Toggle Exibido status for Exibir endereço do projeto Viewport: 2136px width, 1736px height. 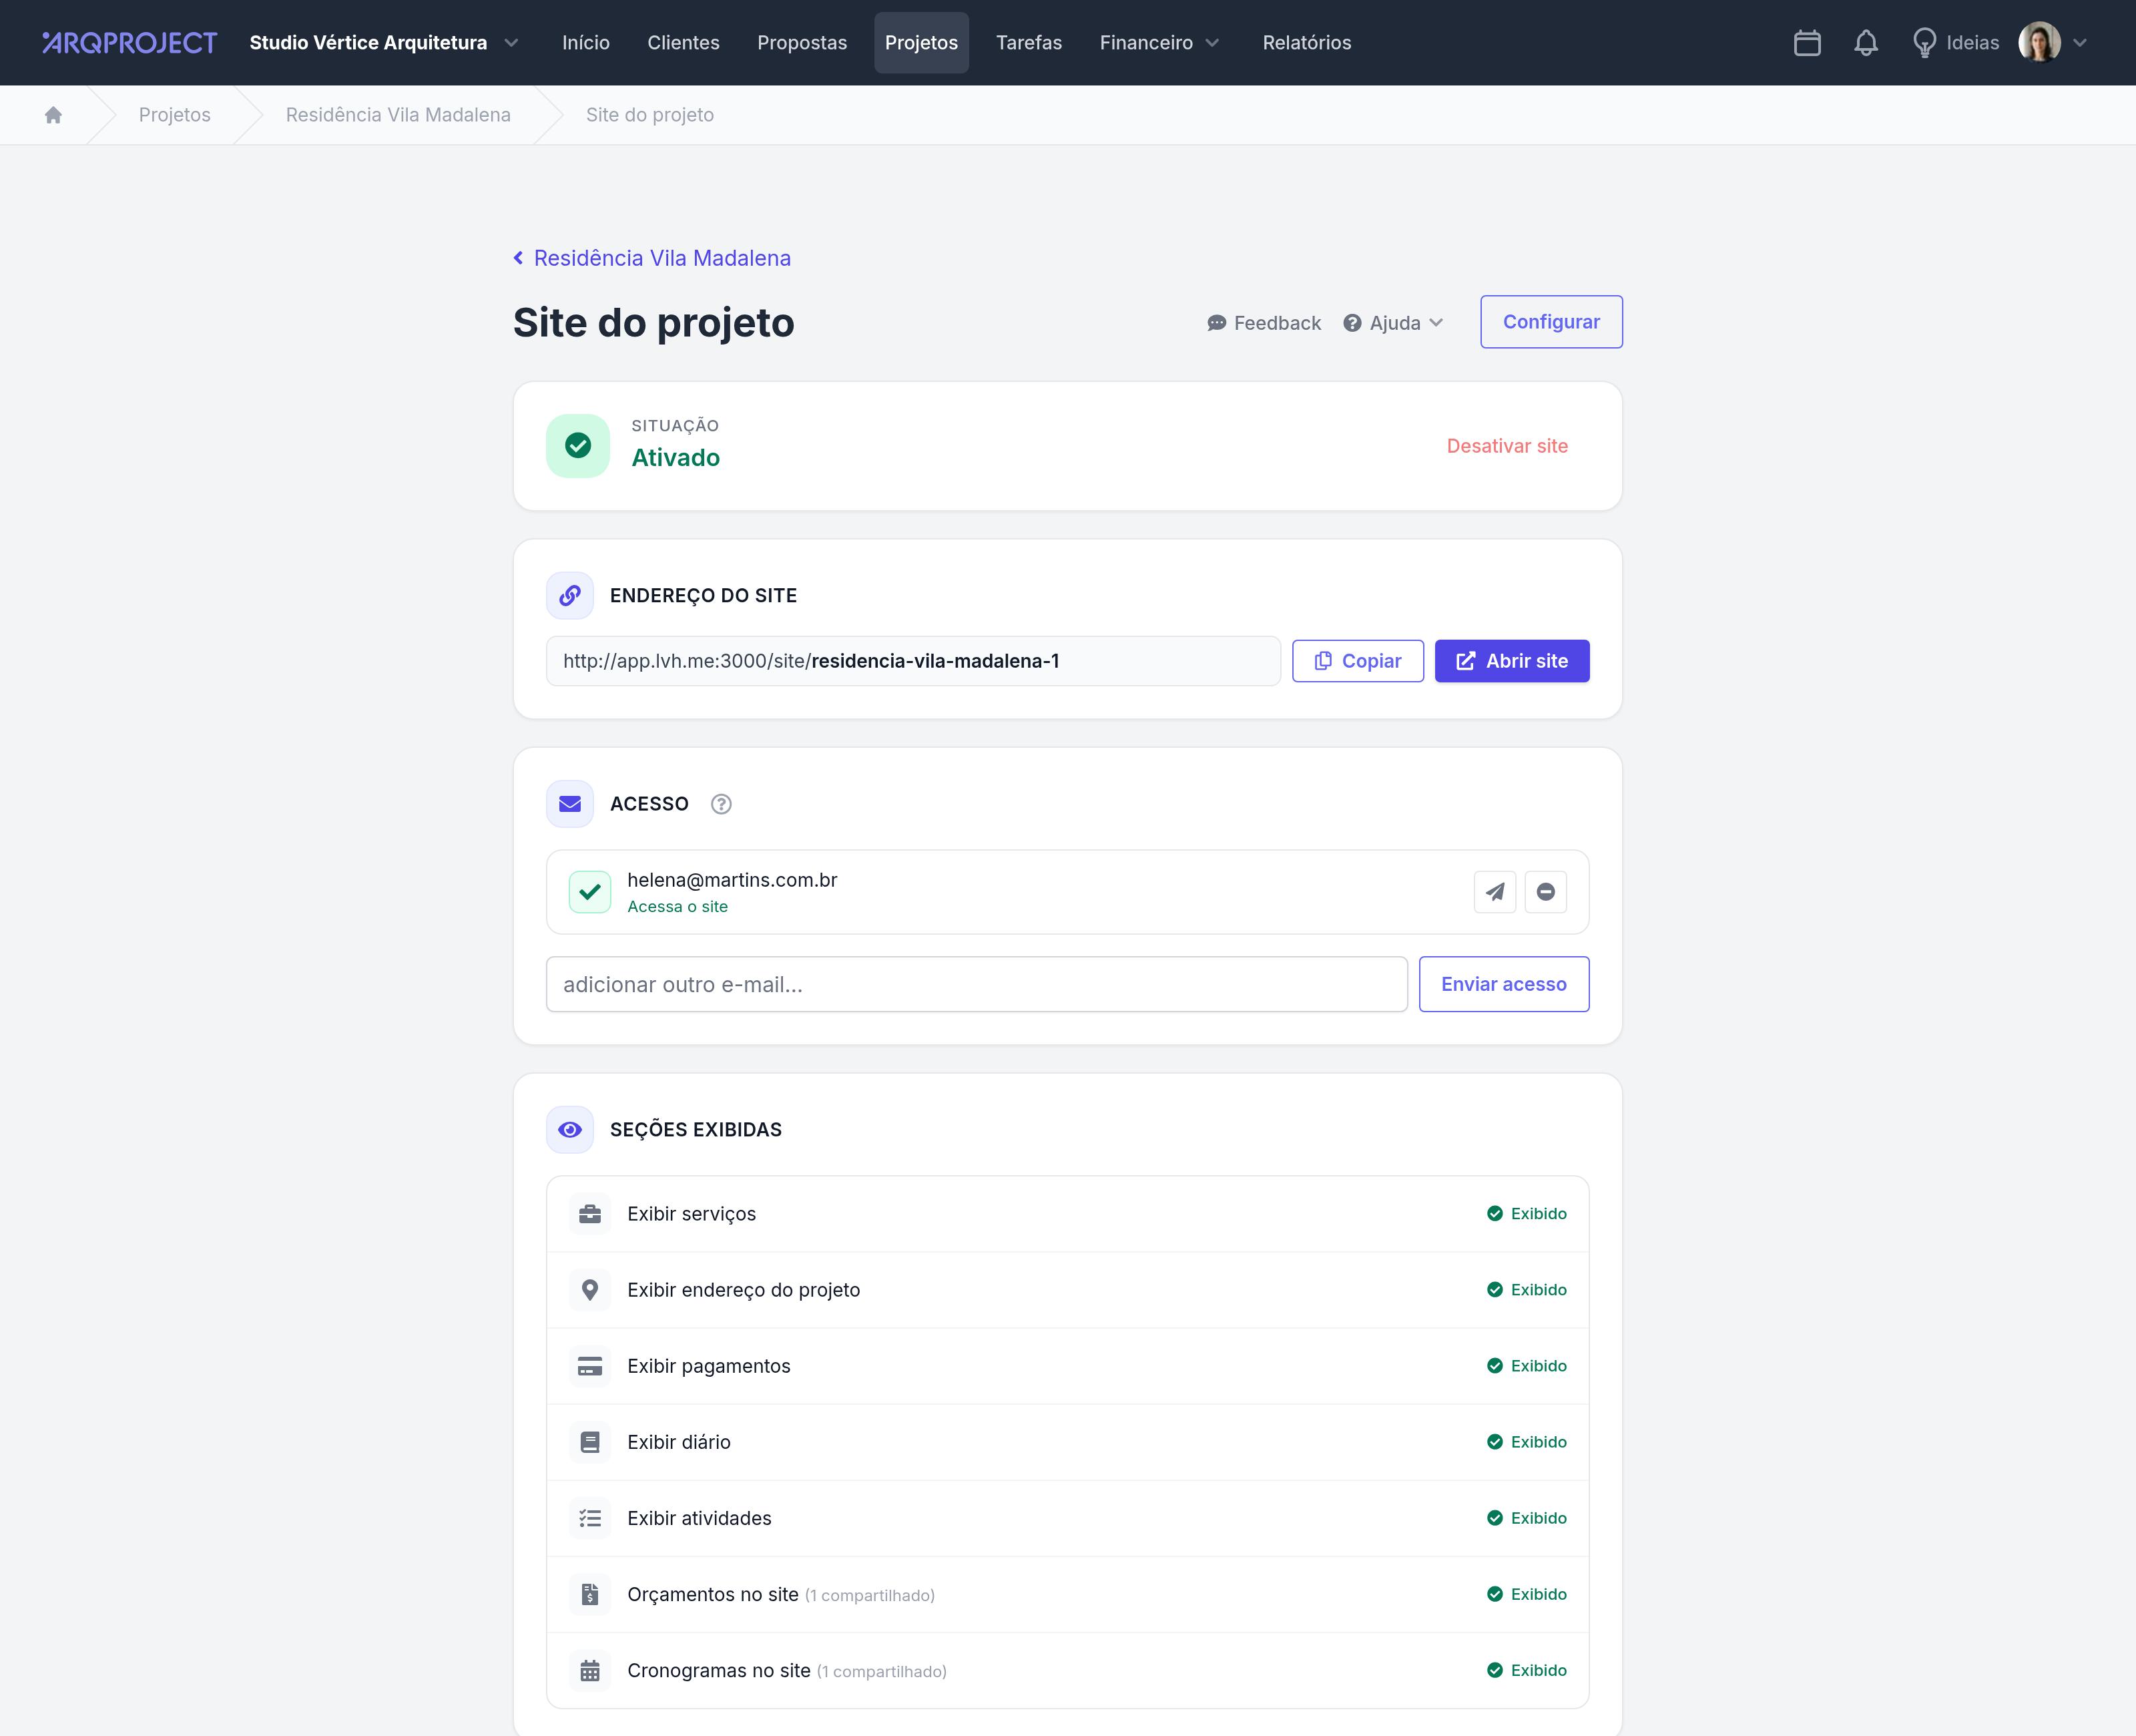pos(1527,1290)
